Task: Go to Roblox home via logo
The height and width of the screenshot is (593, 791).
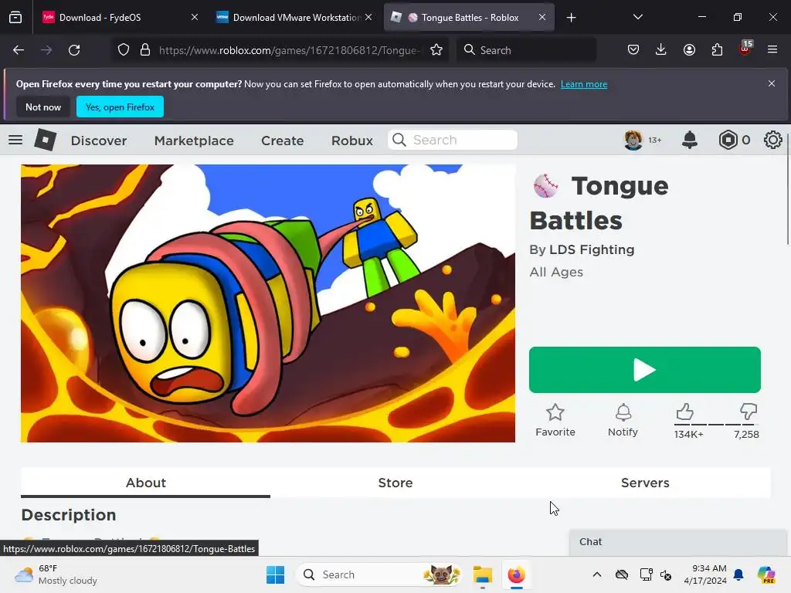Action: [45, 140]
